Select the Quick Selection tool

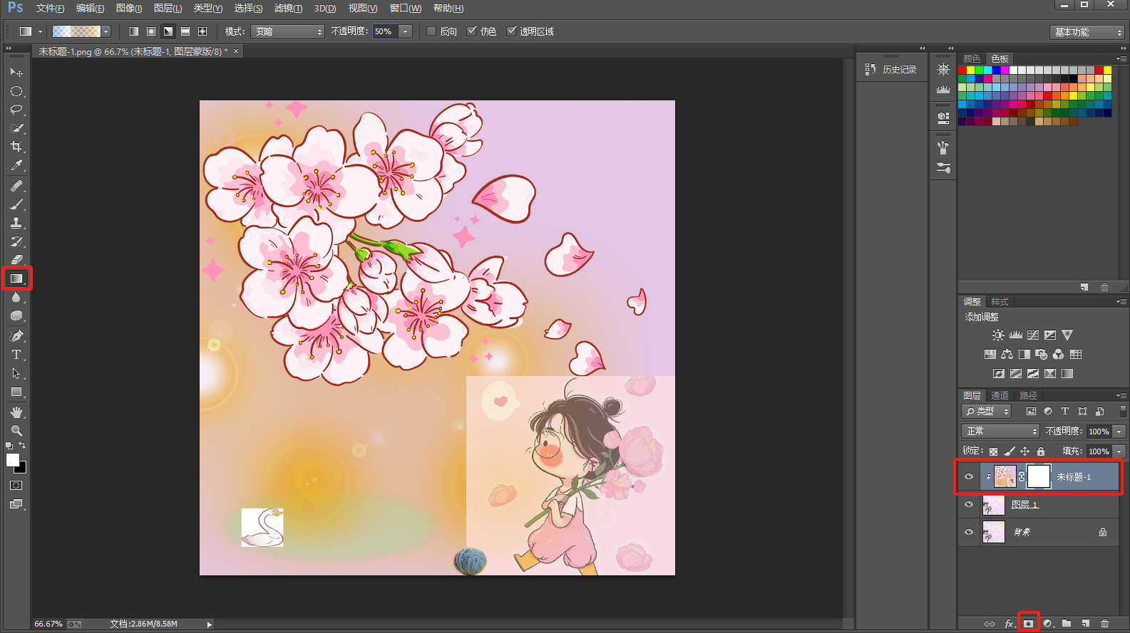click(16, 128)
